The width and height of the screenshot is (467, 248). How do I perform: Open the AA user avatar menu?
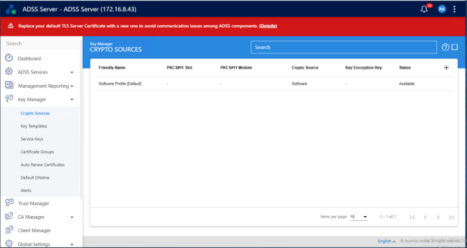(442, 9)
